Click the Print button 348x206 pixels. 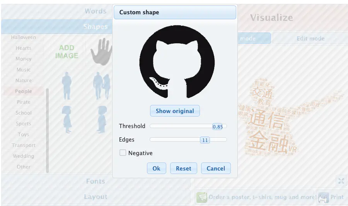333,197
